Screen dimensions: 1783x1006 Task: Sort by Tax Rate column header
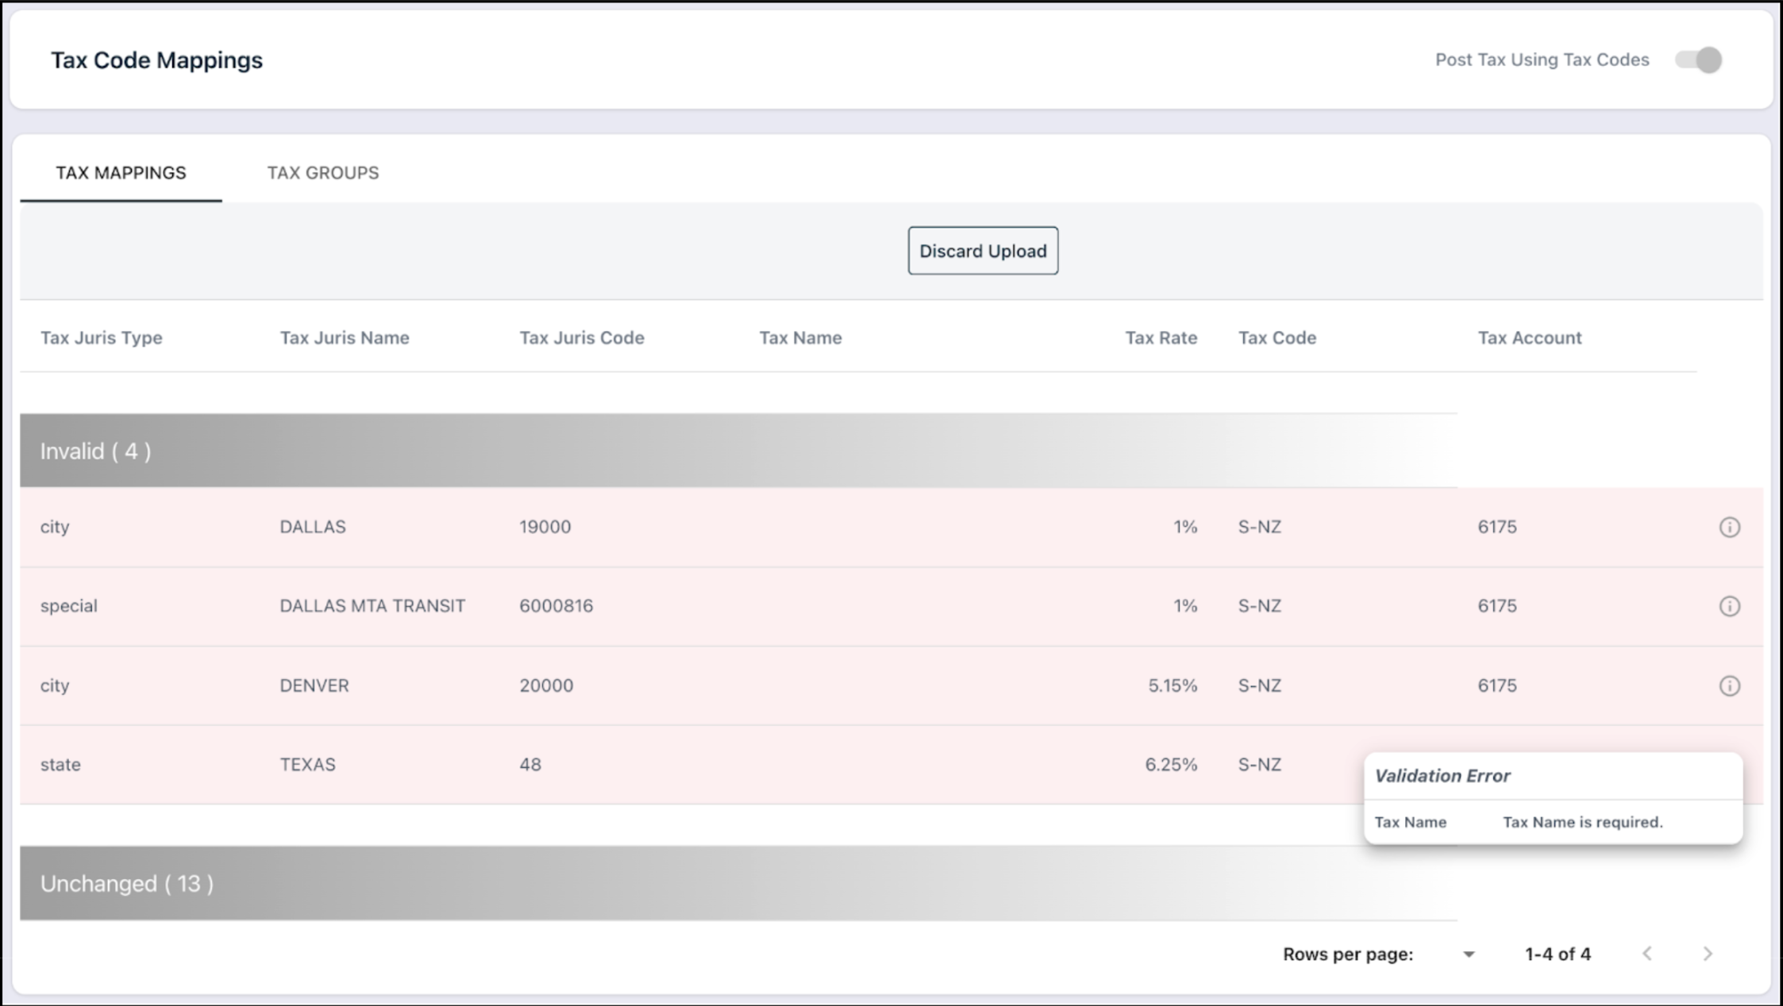pyautogui.click(x=1161, y=338)
